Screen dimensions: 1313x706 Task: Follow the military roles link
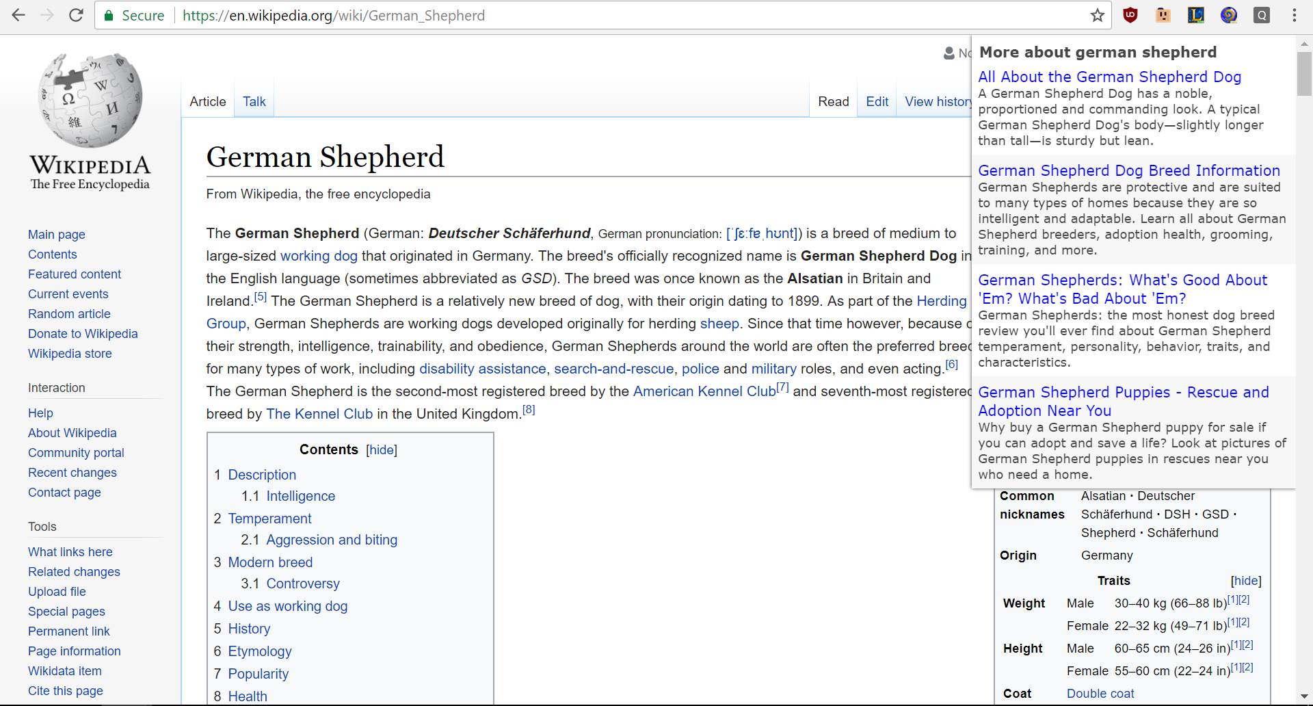(774, 369)
